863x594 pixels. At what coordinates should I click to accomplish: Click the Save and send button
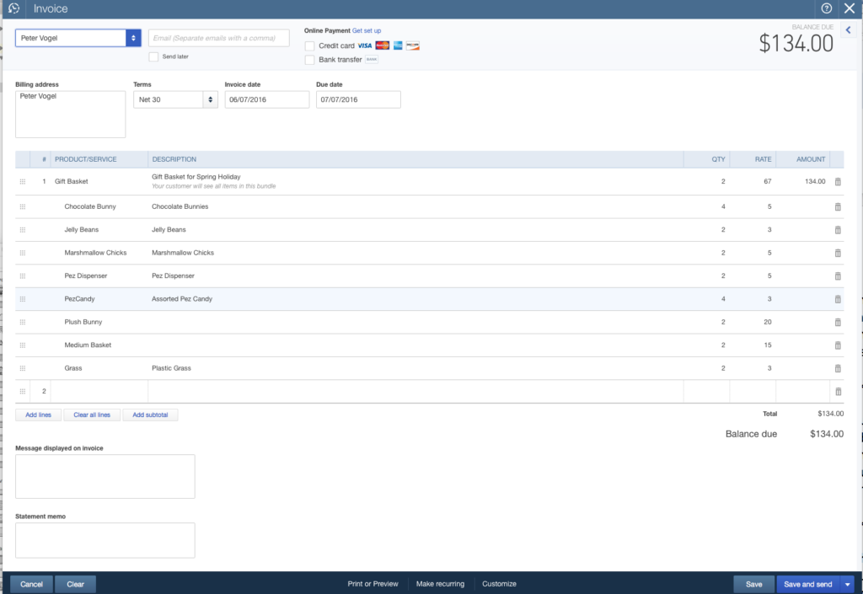coord(808,584)
